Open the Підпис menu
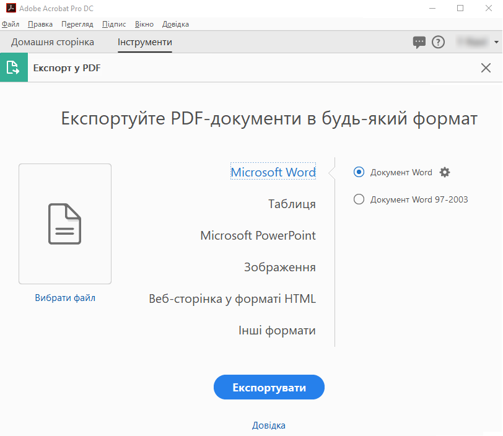503x436 pixels. point(113,24)
